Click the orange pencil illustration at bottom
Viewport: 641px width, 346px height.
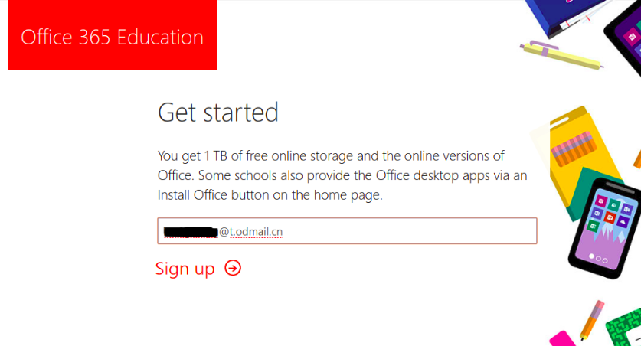click(591, 320)
